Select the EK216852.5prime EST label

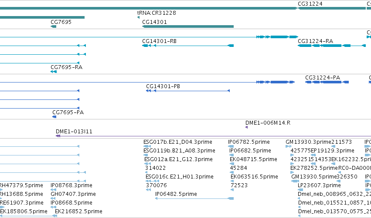pyautogui.click(x=78, y=211)
